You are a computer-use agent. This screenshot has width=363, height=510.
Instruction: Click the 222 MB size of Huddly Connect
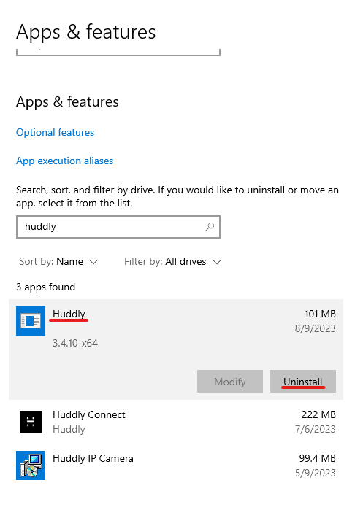click(x=318, y=414)
